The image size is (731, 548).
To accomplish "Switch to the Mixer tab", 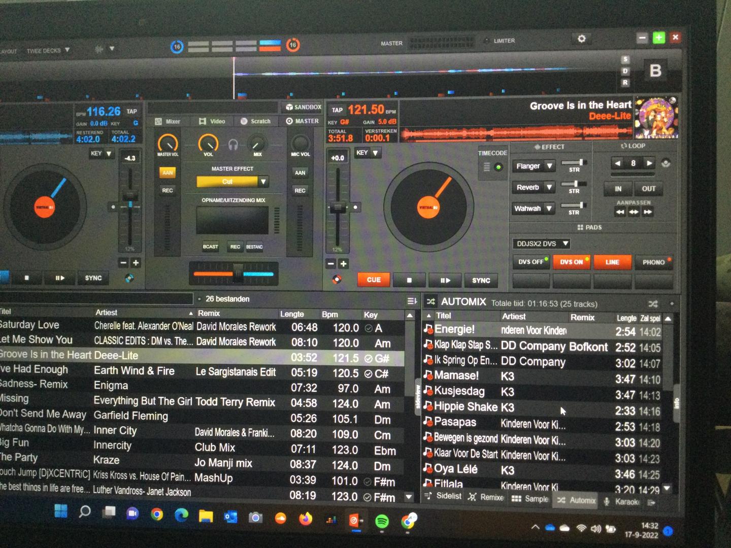I will point(168,121).
